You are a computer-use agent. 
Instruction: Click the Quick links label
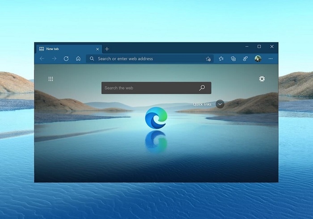(202, 104)
